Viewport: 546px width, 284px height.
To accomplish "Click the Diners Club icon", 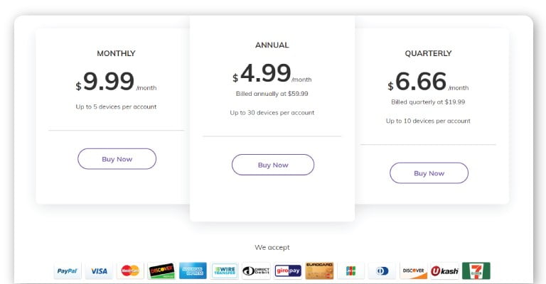I will 382,271.
